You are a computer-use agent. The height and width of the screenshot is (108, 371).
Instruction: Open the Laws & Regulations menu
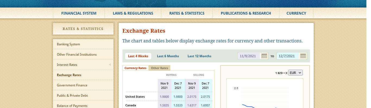[x=133, y=13]
